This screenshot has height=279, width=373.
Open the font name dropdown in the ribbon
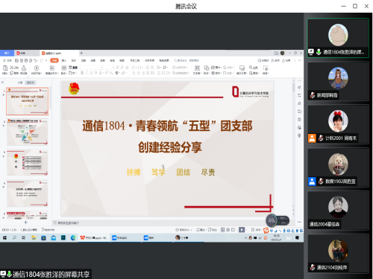pyautogui.click(x=92, y=67)
